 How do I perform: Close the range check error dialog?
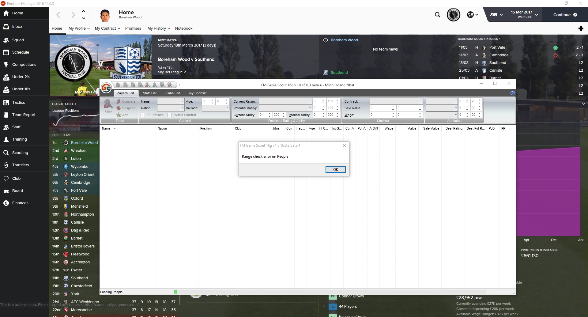(345, 145)
